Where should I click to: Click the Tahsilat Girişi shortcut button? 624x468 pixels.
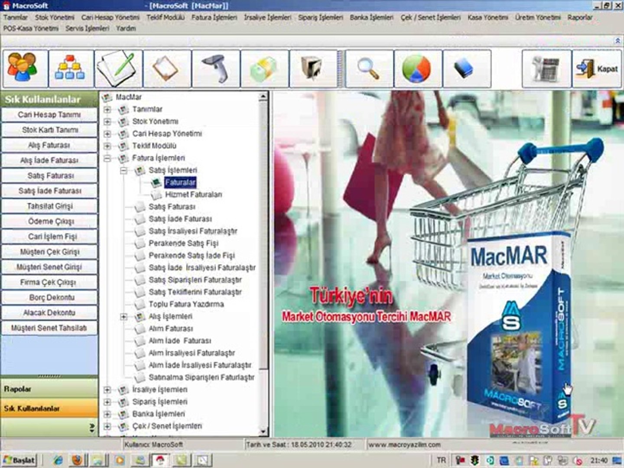click(49, 206)
